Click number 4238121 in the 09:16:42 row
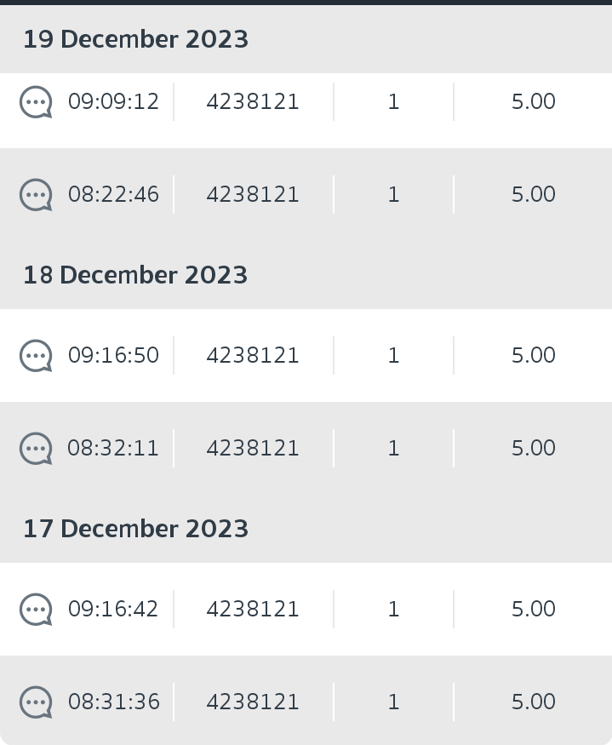 pos(253,609)
